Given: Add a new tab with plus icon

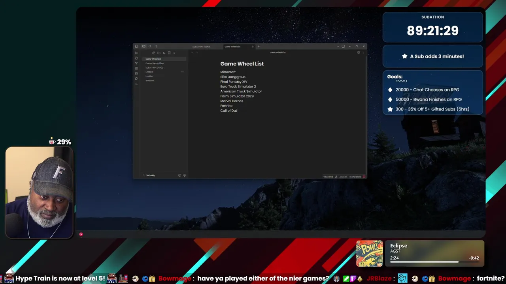Looking at the screenshot, I should [x=259, y=47].
